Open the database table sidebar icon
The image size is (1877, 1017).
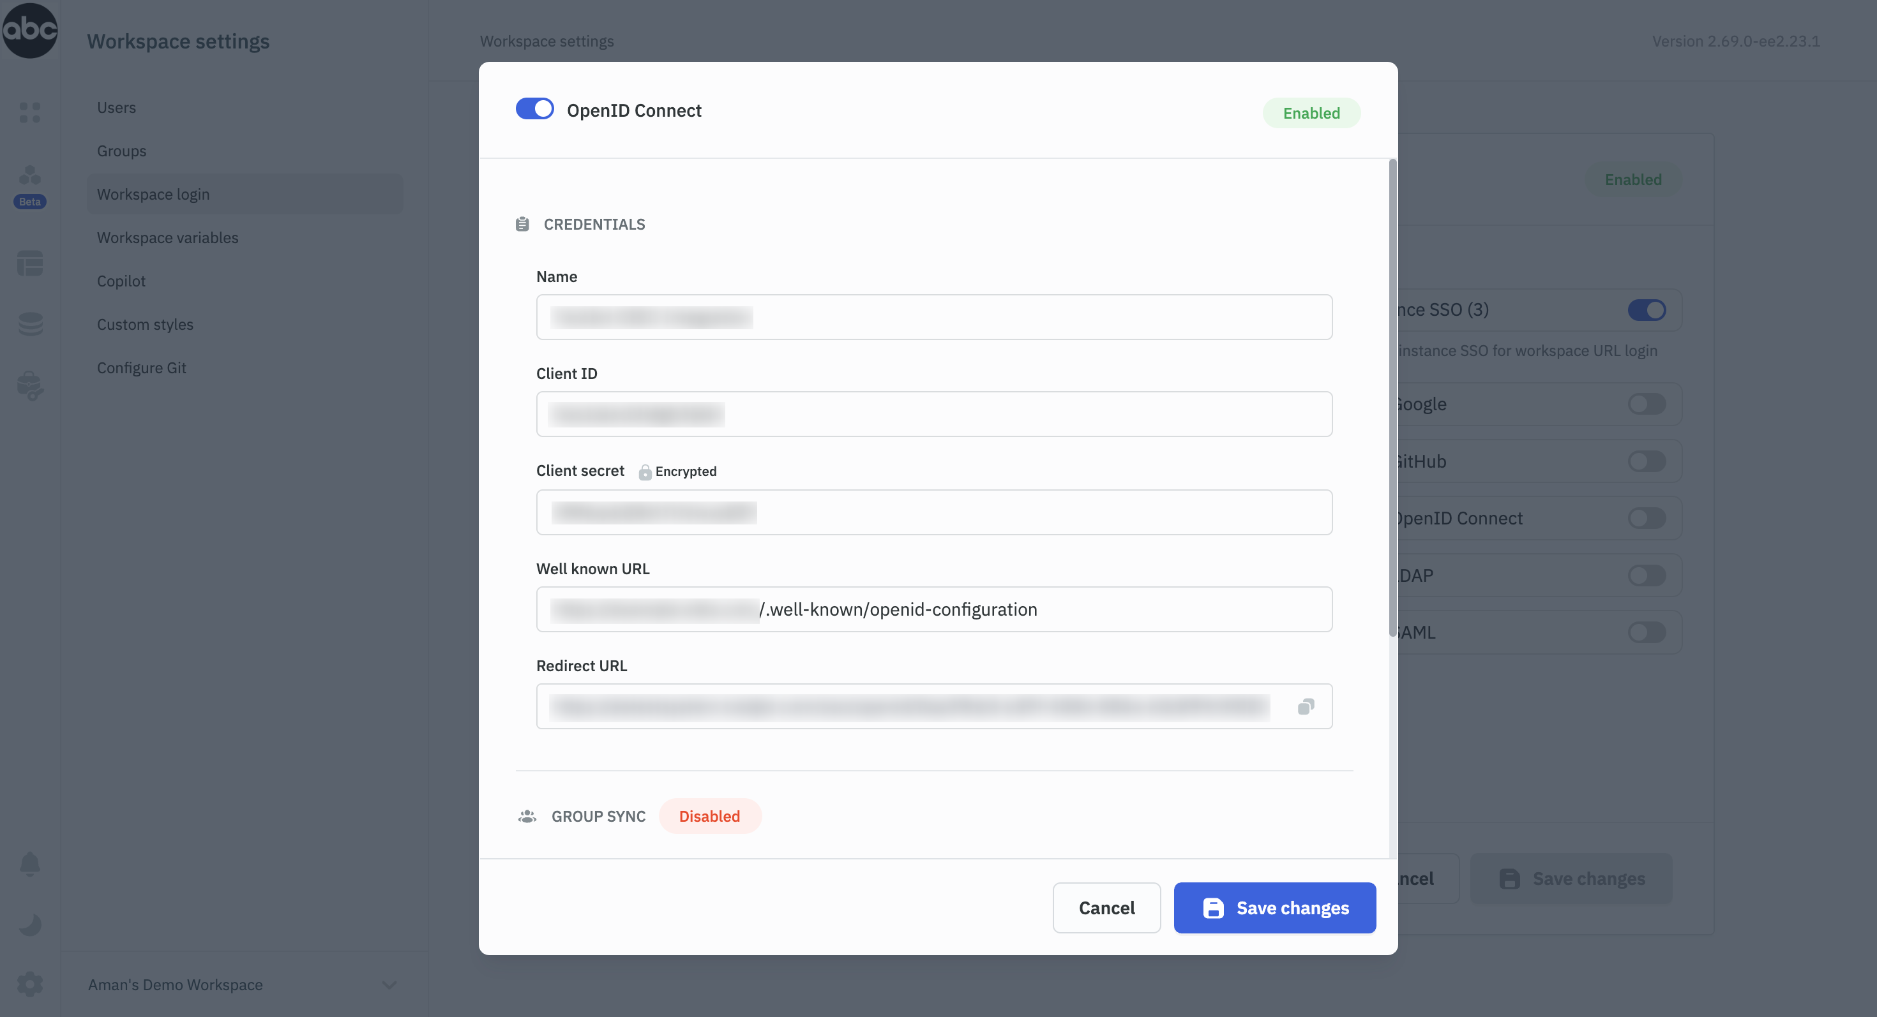[x=30, y=263]
